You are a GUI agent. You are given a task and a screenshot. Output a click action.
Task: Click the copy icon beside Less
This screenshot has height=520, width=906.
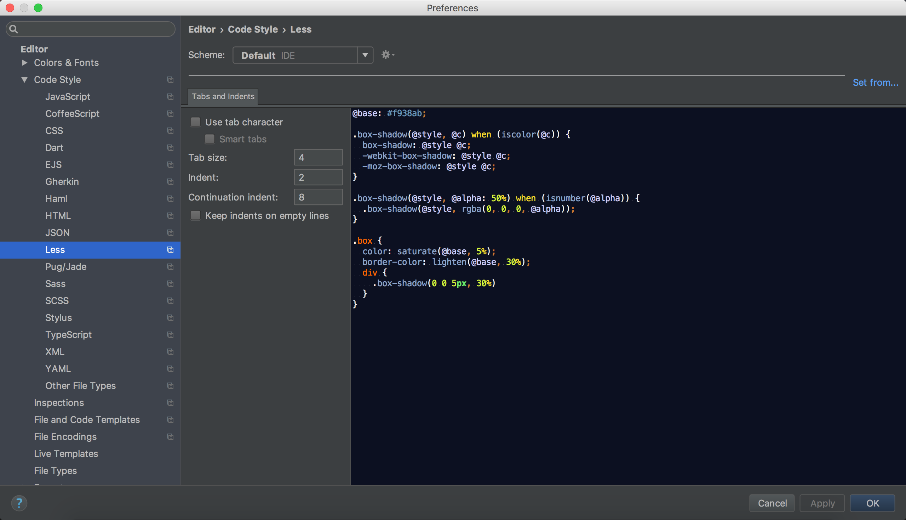click(170, 250)
